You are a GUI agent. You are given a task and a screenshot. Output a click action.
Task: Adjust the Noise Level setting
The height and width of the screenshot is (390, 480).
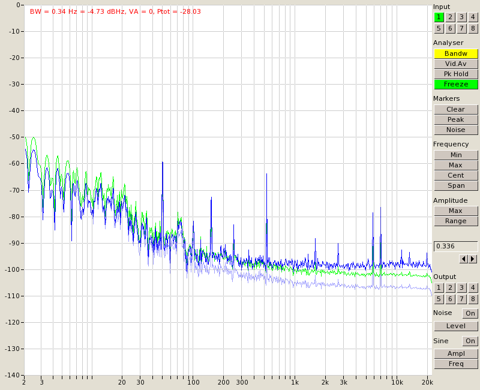456,326
